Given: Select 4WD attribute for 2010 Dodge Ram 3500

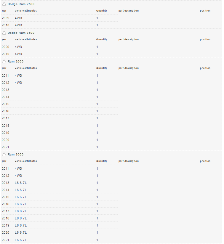Looking at the screenshot, I should tap(18, 54).
